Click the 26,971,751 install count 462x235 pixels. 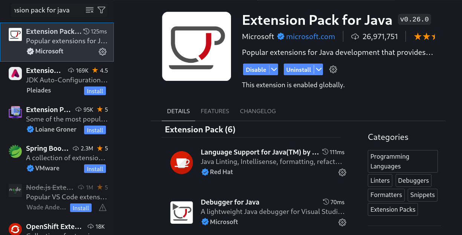[380, 36]
